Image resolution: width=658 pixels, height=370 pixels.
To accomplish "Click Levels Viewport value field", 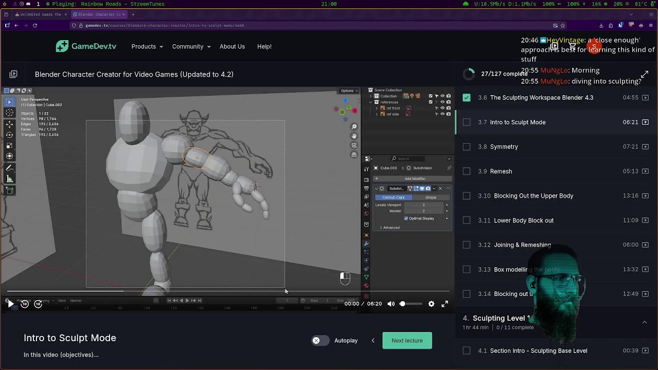I will pos(424,205).
